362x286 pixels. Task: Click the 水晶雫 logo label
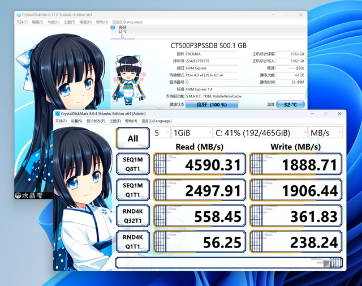[x=29, y=195]
